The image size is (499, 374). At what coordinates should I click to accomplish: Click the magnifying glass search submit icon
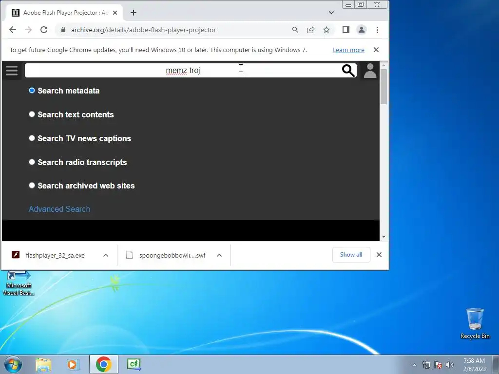pyautogui.click(x=348, y=70)
